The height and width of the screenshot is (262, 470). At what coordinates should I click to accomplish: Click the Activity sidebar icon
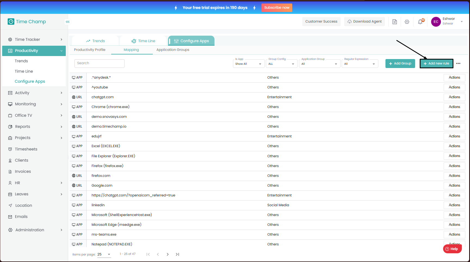[10, 93]
